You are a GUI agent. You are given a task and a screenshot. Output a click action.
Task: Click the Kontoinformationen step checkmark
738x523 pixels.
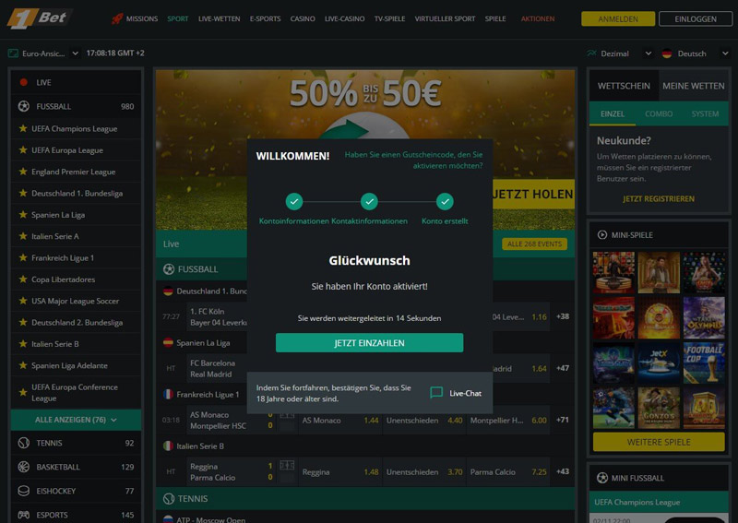point(294,201)
